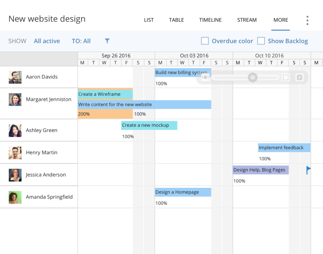Click Amanda Springfield's avatar photo
The width and height of the screenshot is (323, 254).
tap(15, 197)
